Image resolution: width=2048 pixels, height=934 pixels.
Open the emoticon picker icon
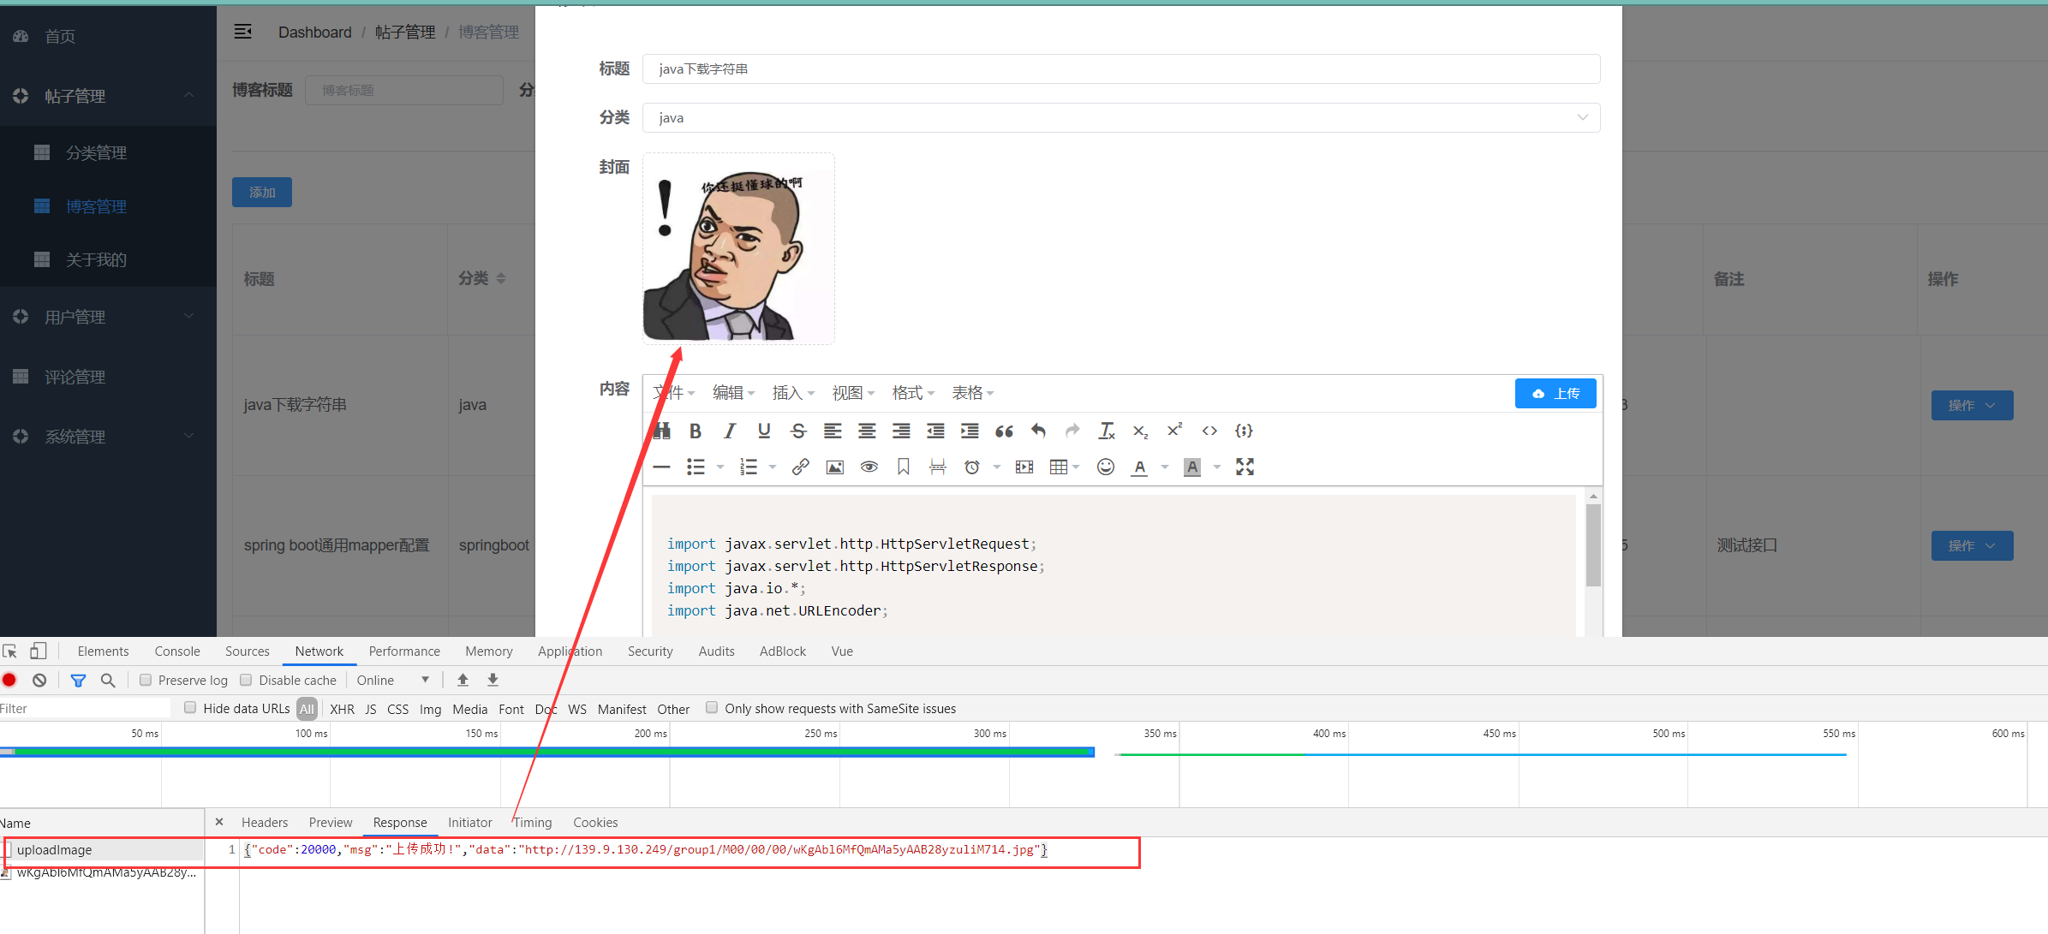click(1106, 467)
